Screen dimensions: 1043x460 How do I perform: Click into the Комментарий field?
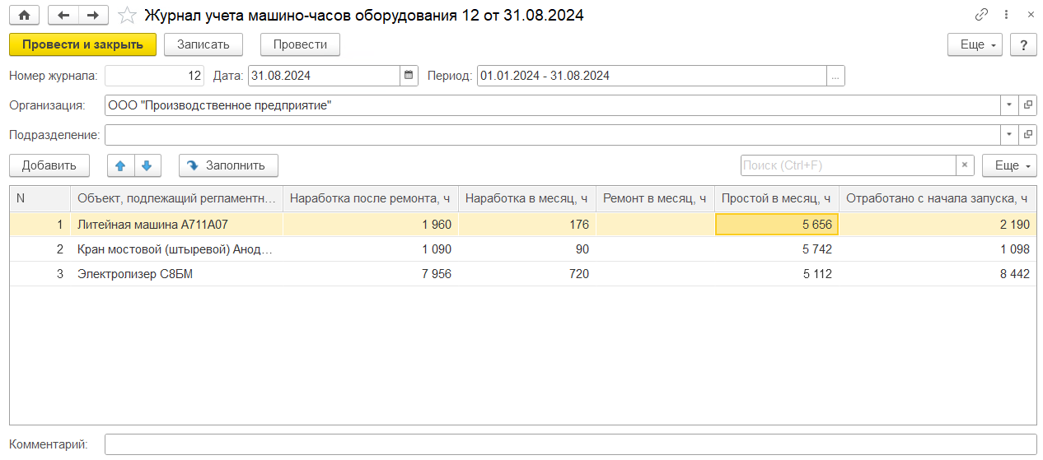click(x=570, y=444)
